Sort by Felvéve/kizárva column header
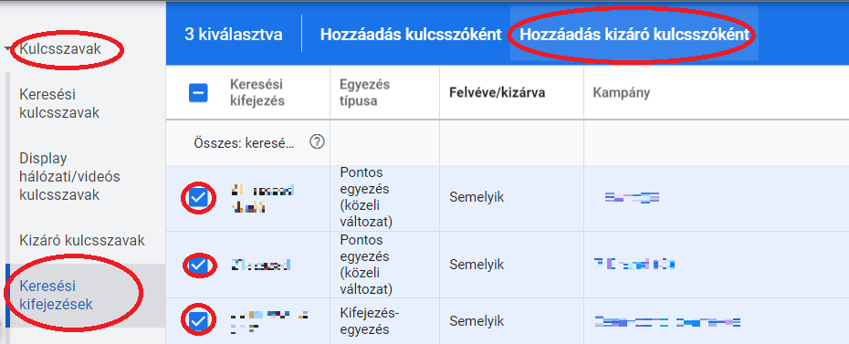849x344 pixels. [x=497, y=92]
